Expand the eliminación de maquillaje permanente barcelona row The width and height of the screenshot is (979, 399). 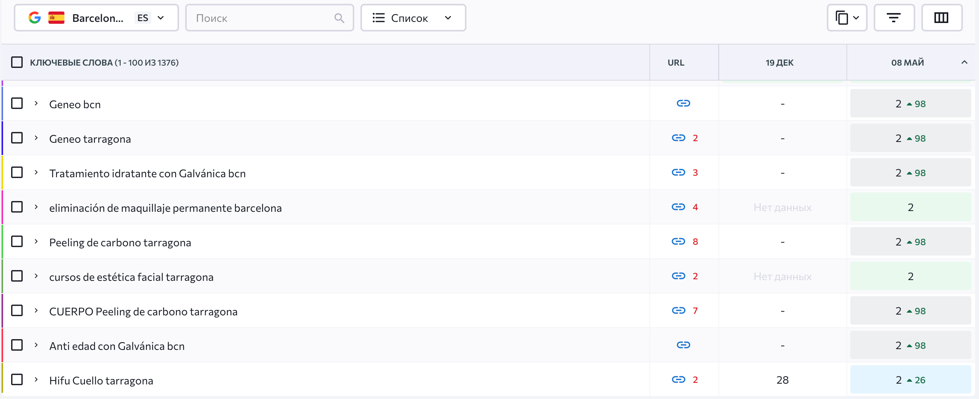coord(36,207)
